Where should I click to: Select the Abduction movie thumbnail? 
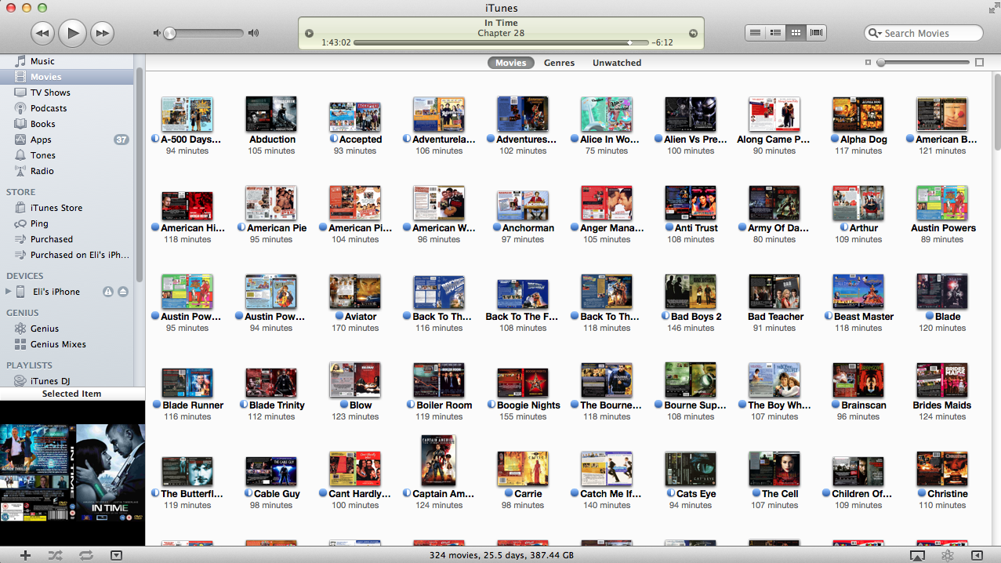pos(271,114)
